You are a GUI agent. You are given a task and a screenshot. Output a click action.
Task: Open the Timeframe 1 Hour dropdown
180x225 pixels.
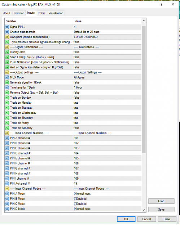pos(107,87)
